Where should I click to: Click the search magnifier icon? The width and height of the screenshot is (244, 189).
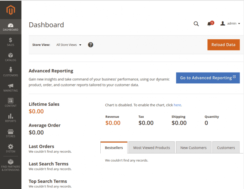pyautogui.click(x=196, y=24)
